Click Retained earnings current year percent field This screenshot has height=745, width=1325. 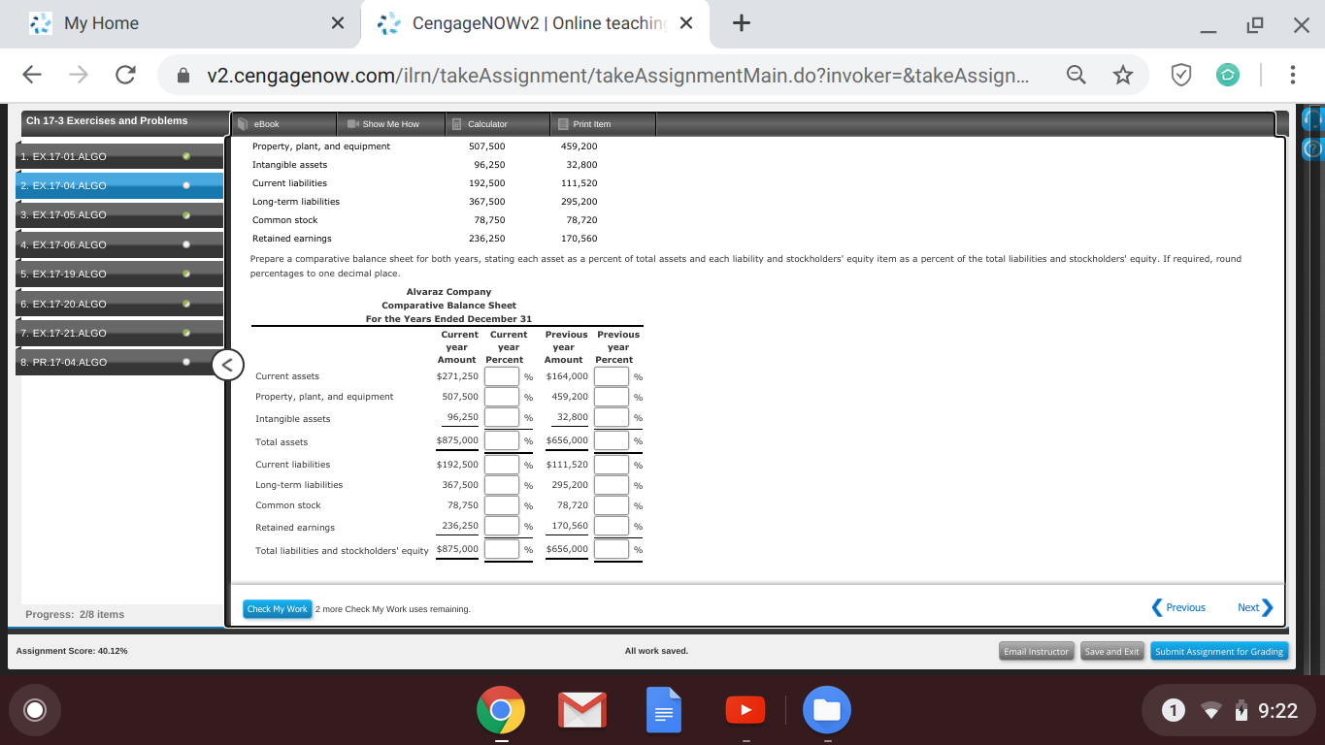point(502,526)
